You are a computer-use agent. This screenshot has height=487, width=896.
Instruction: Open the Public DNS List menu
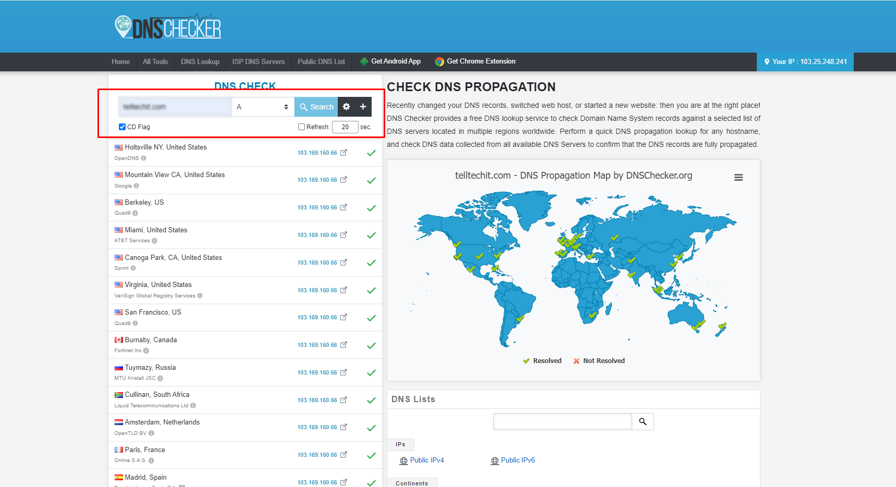[321, 61]
